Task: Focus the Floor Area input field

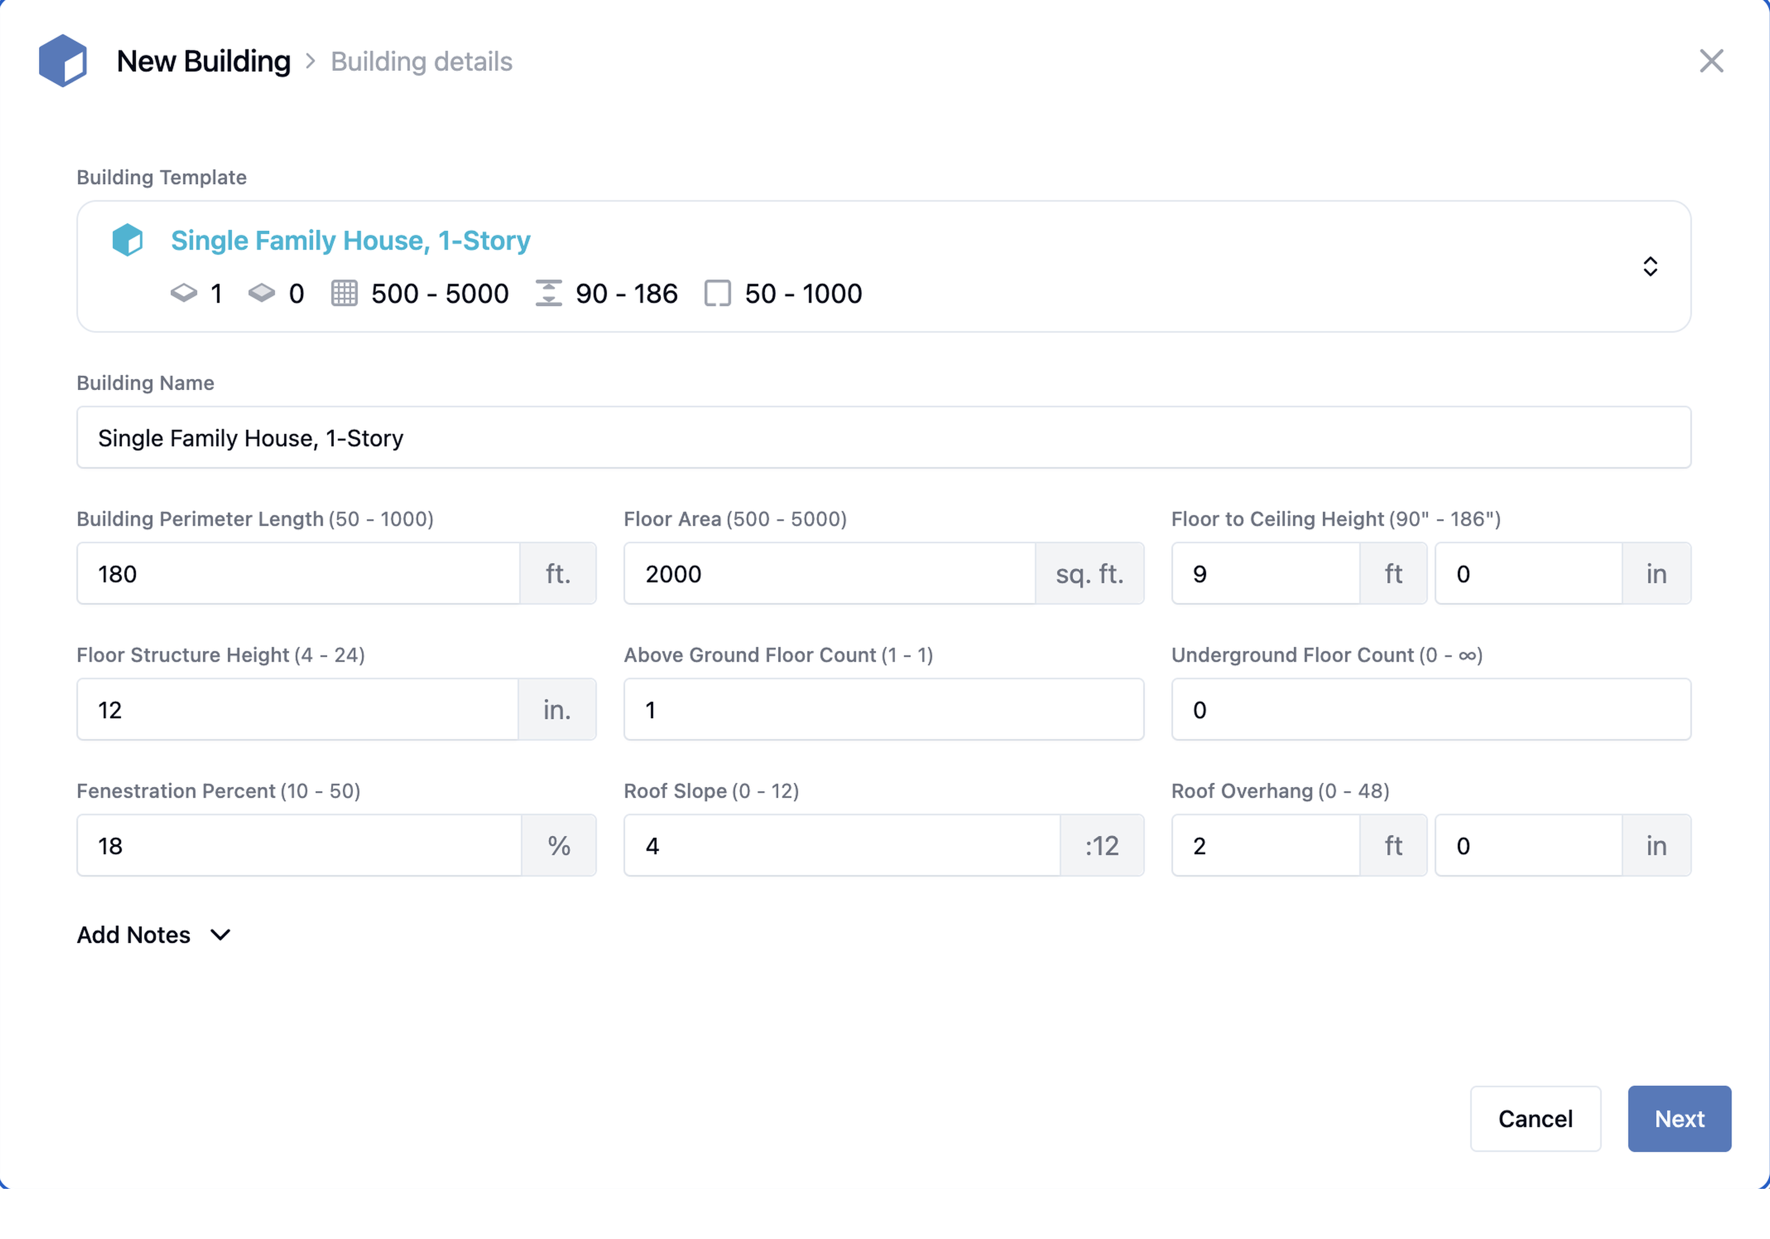Action: (829, 573)
